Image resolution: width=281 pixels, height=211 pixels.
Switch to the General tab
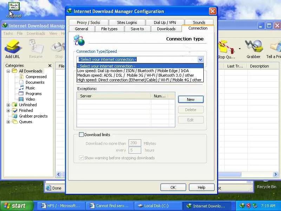[81, 29]
